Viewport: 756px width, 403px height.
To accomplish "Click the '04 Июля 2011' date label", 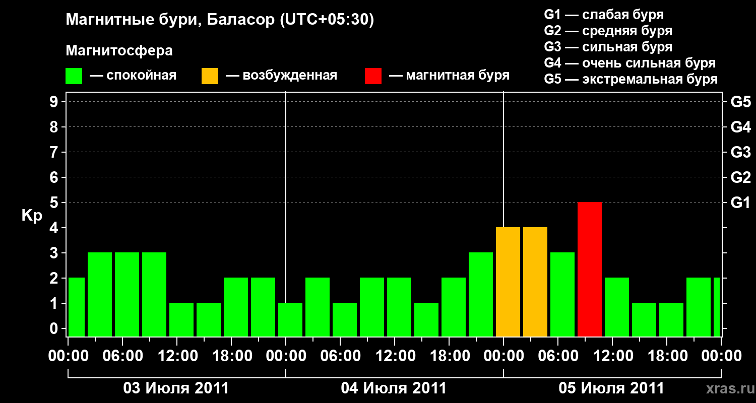I will (394, 388).
